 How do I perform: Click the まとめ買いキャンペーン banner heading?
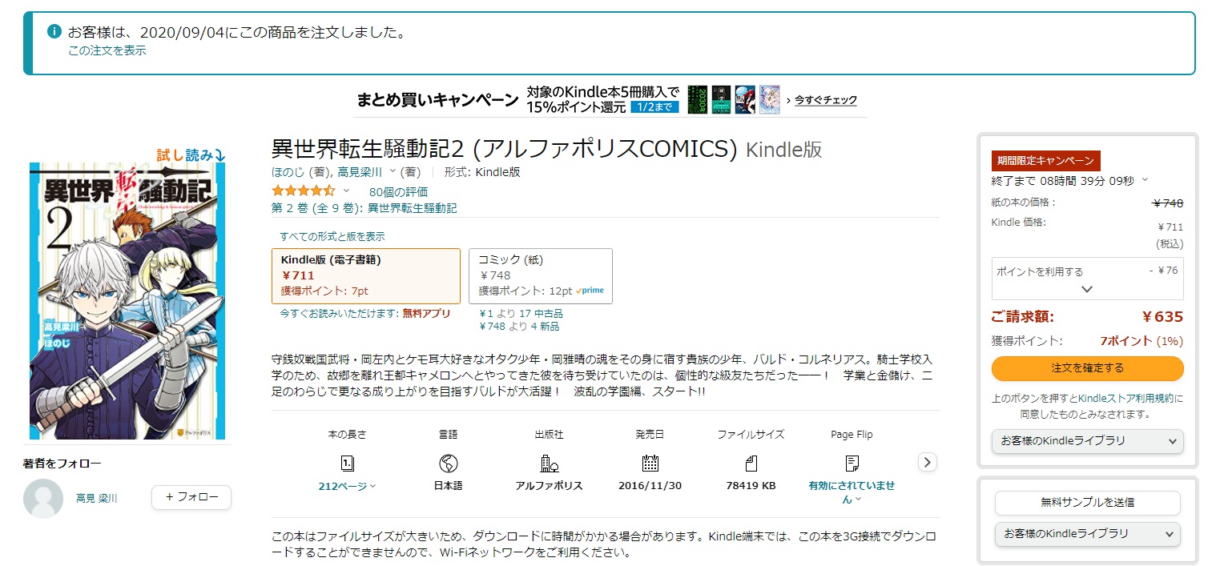436,100
